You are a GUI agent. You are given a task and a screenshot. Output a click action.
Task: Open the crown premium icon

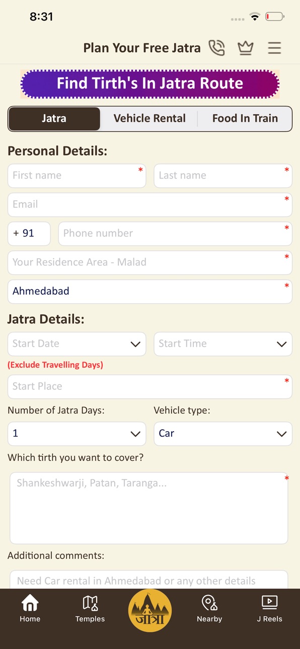click(245, 48)
